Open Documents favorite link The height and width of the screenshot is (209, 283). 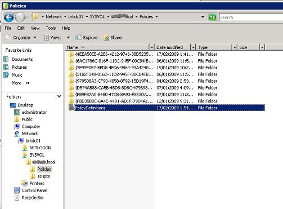[x=22, y=59]
